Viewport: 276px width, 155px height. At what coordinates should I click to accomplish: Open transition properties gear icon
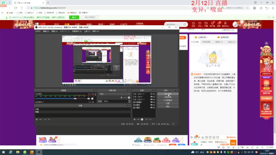(x=129, y=97)
